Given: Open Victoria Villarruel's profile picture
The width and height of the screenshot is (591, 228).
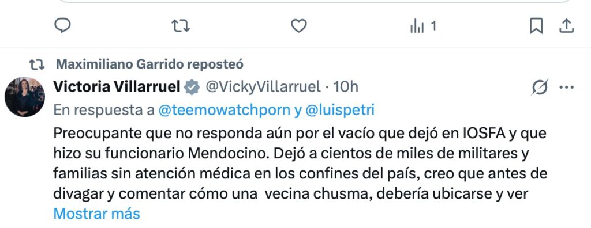Looking at the screenshot, I should tap(25, 97).
